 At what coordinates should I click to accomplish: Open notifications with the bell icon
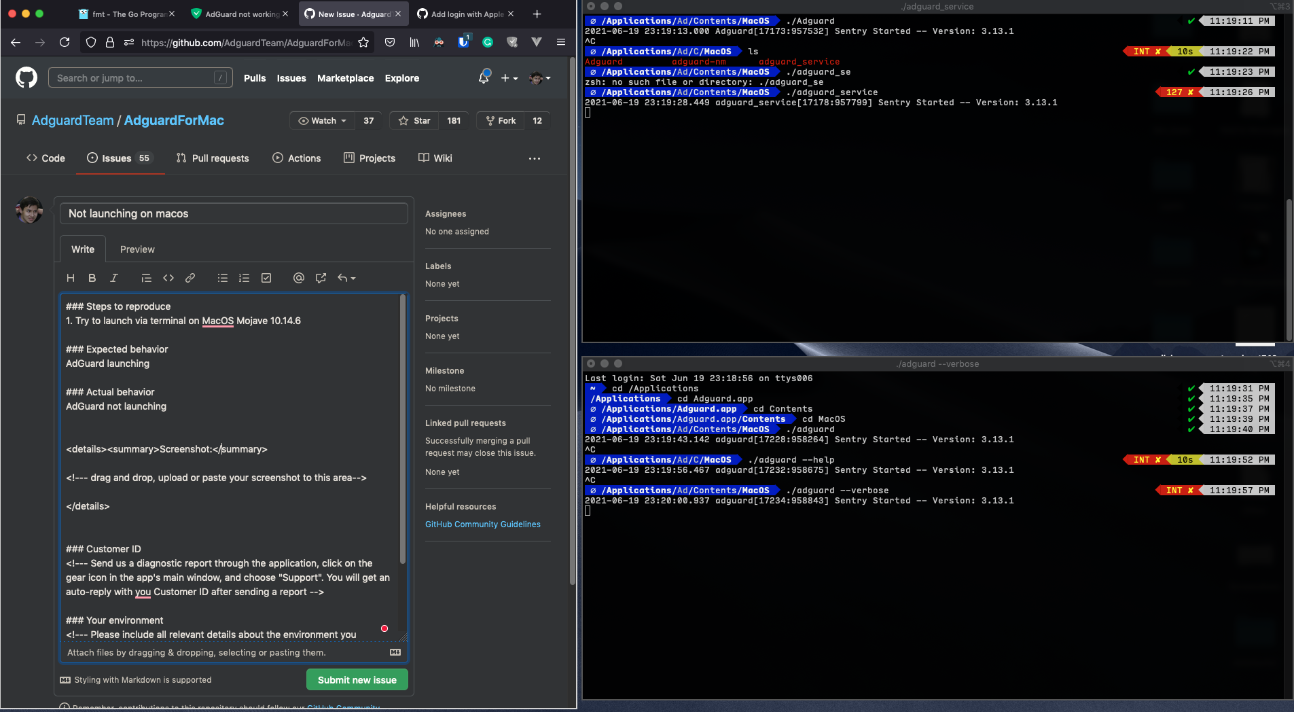click(484, 77)
